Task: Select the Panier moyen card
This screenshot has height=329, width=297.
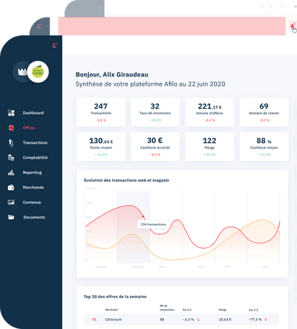Action: [x=101, y=147]
